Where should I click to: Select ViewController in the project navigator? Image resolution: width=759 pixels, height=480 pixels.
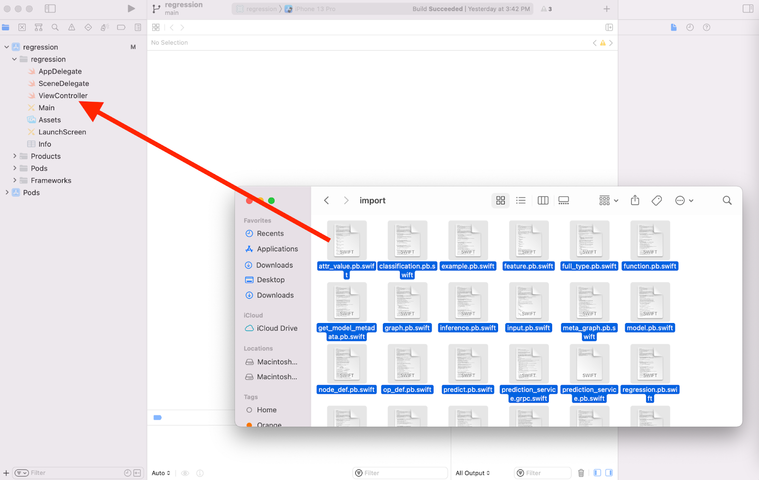tap(63, 96)
